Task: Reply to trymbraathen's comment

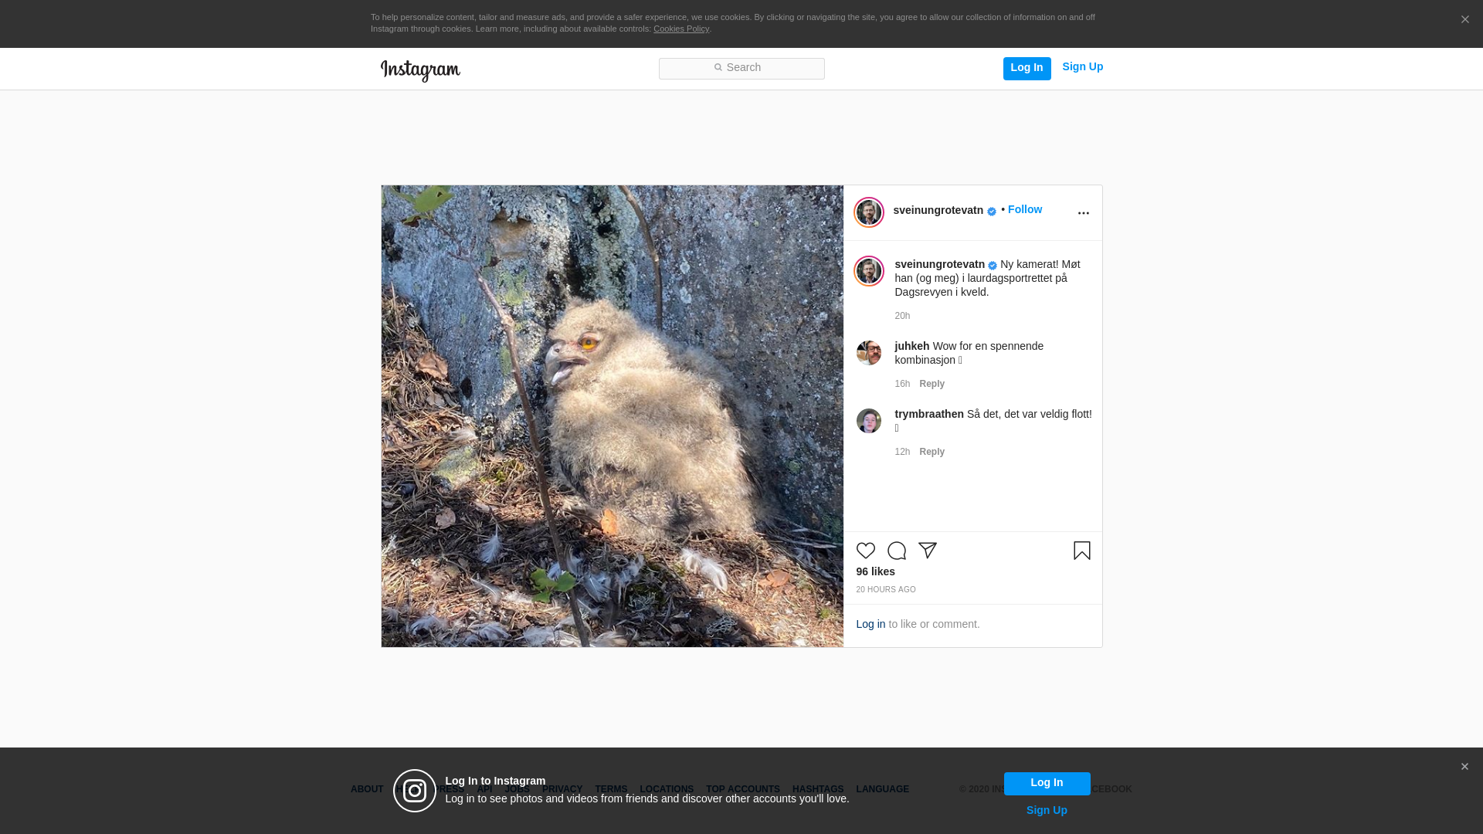Action: point(932,452)
